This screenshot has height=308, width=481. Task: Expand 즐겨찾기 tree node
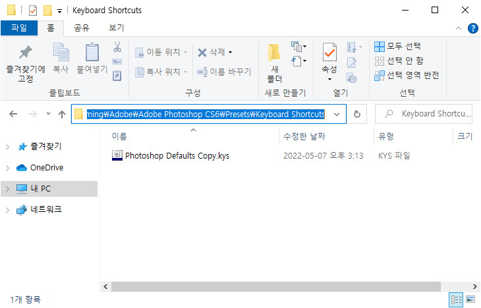pos(8,147)
